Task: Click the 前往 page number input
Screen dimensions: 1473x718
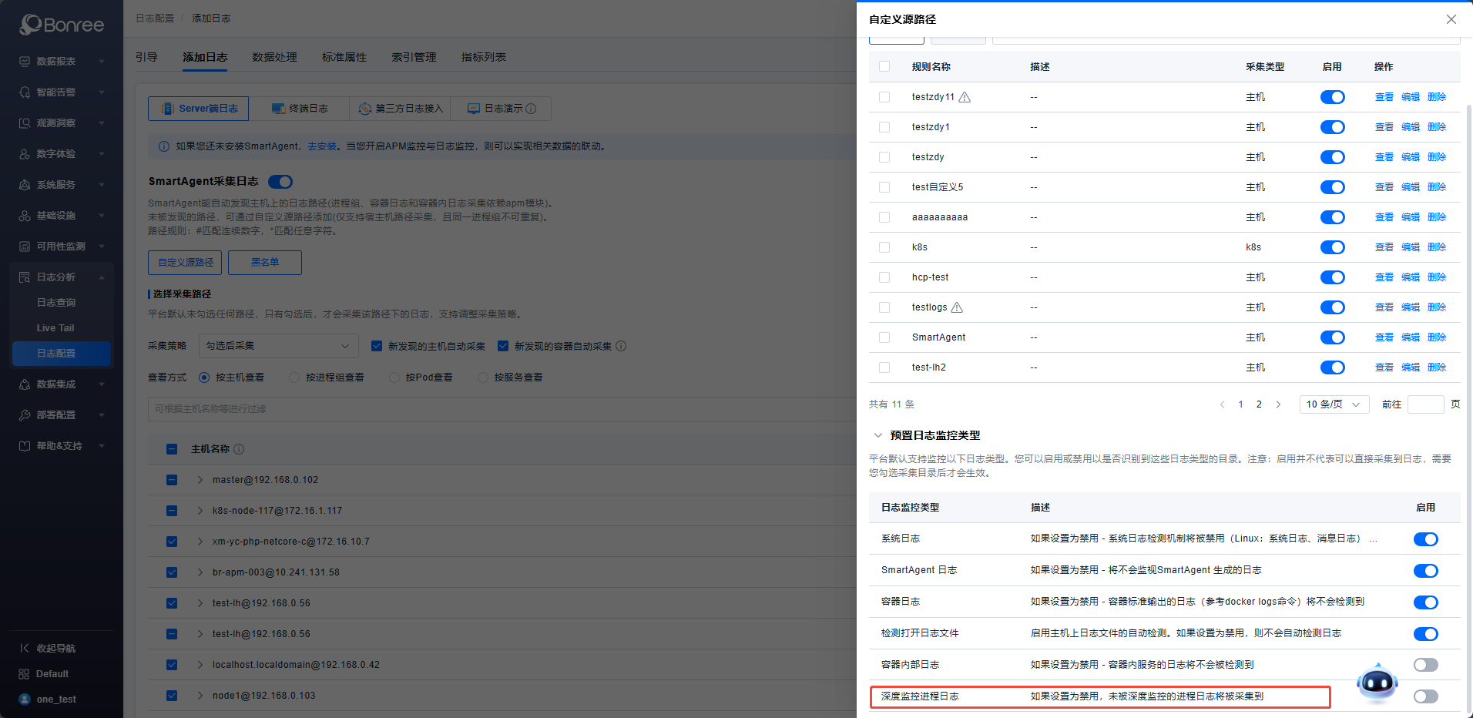Action: point(1424,404)
